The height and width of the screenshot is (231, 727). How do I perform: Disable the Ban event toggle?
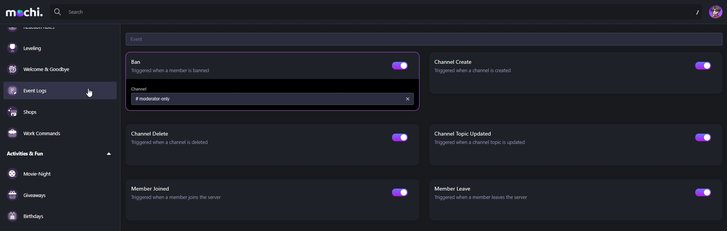400,66
